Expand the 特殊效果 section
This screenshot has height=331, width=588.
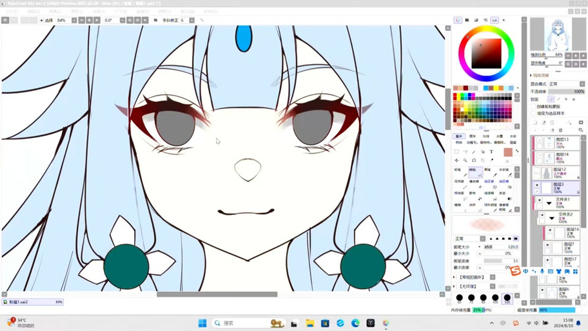tap(539, 75)
